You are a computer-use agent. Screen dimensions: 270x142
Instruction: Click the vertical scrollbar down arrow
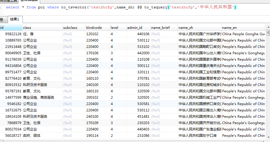268,137
